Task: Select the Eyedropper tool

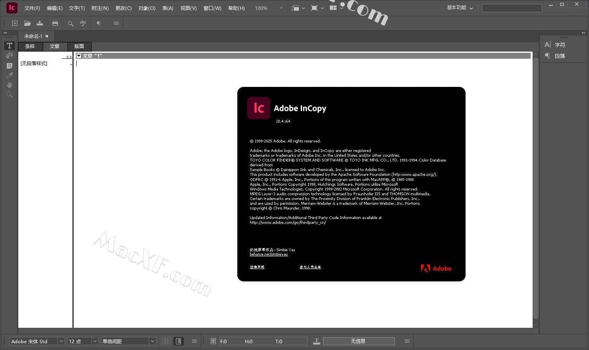Action: [x=10, y=75]
